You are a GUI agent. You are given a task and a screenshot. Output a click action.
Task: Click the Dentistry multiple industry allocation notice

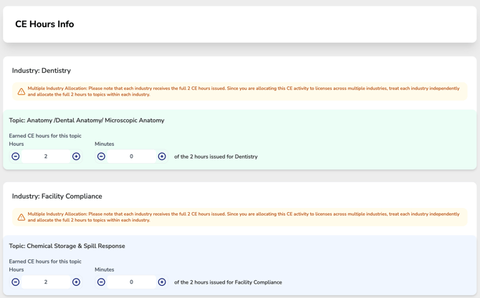coord(240,91)
